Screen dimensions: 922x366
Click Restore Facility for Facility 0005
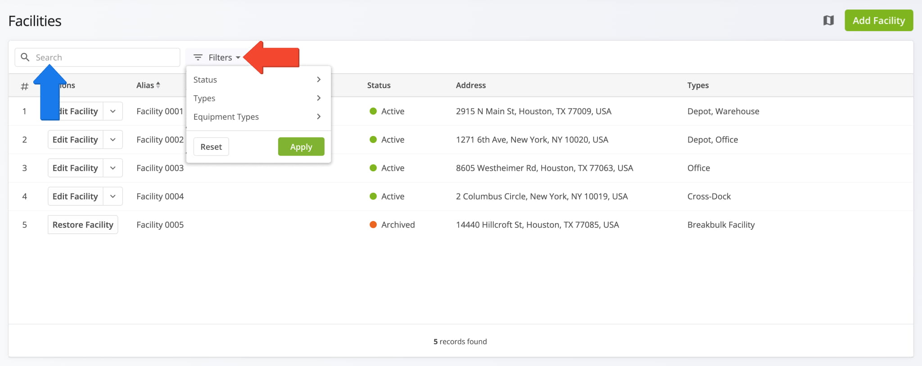[83, 224]
